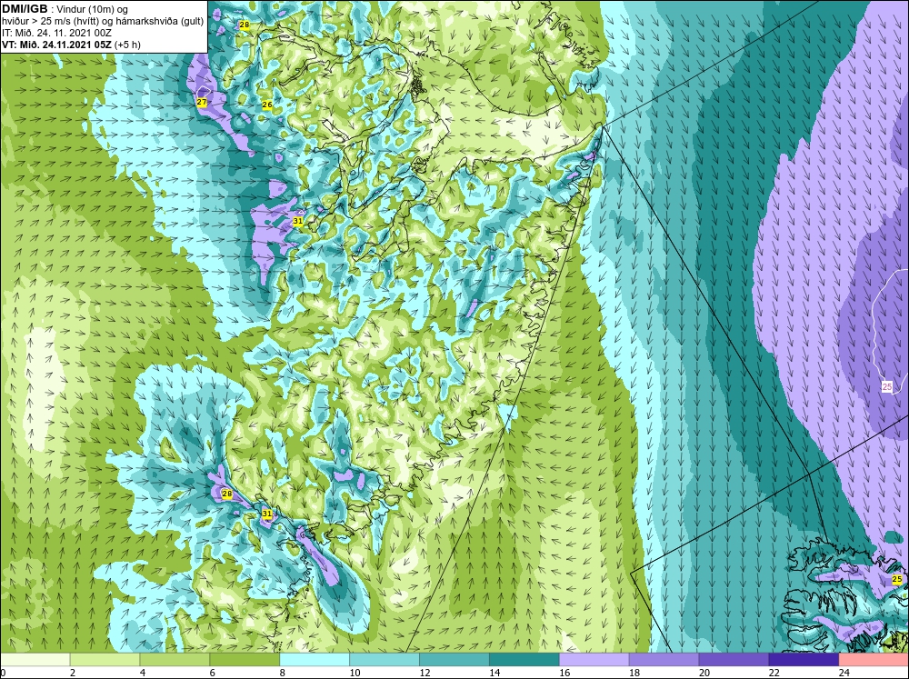Choose the dark indigo 22–24 m/s legend swatch
This screenshot has height=679, width=909.
coord(804,659)
